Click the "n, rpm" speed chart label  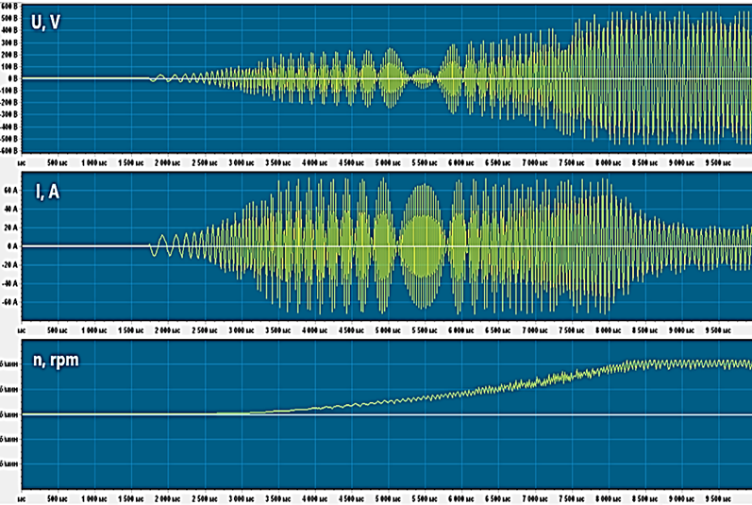(x=58, y=359)
